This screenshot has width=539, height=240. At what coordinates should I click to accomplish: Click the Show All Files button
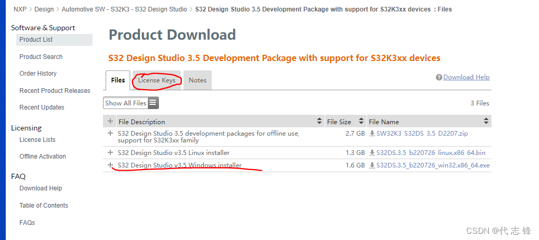(x=131, y=103)
